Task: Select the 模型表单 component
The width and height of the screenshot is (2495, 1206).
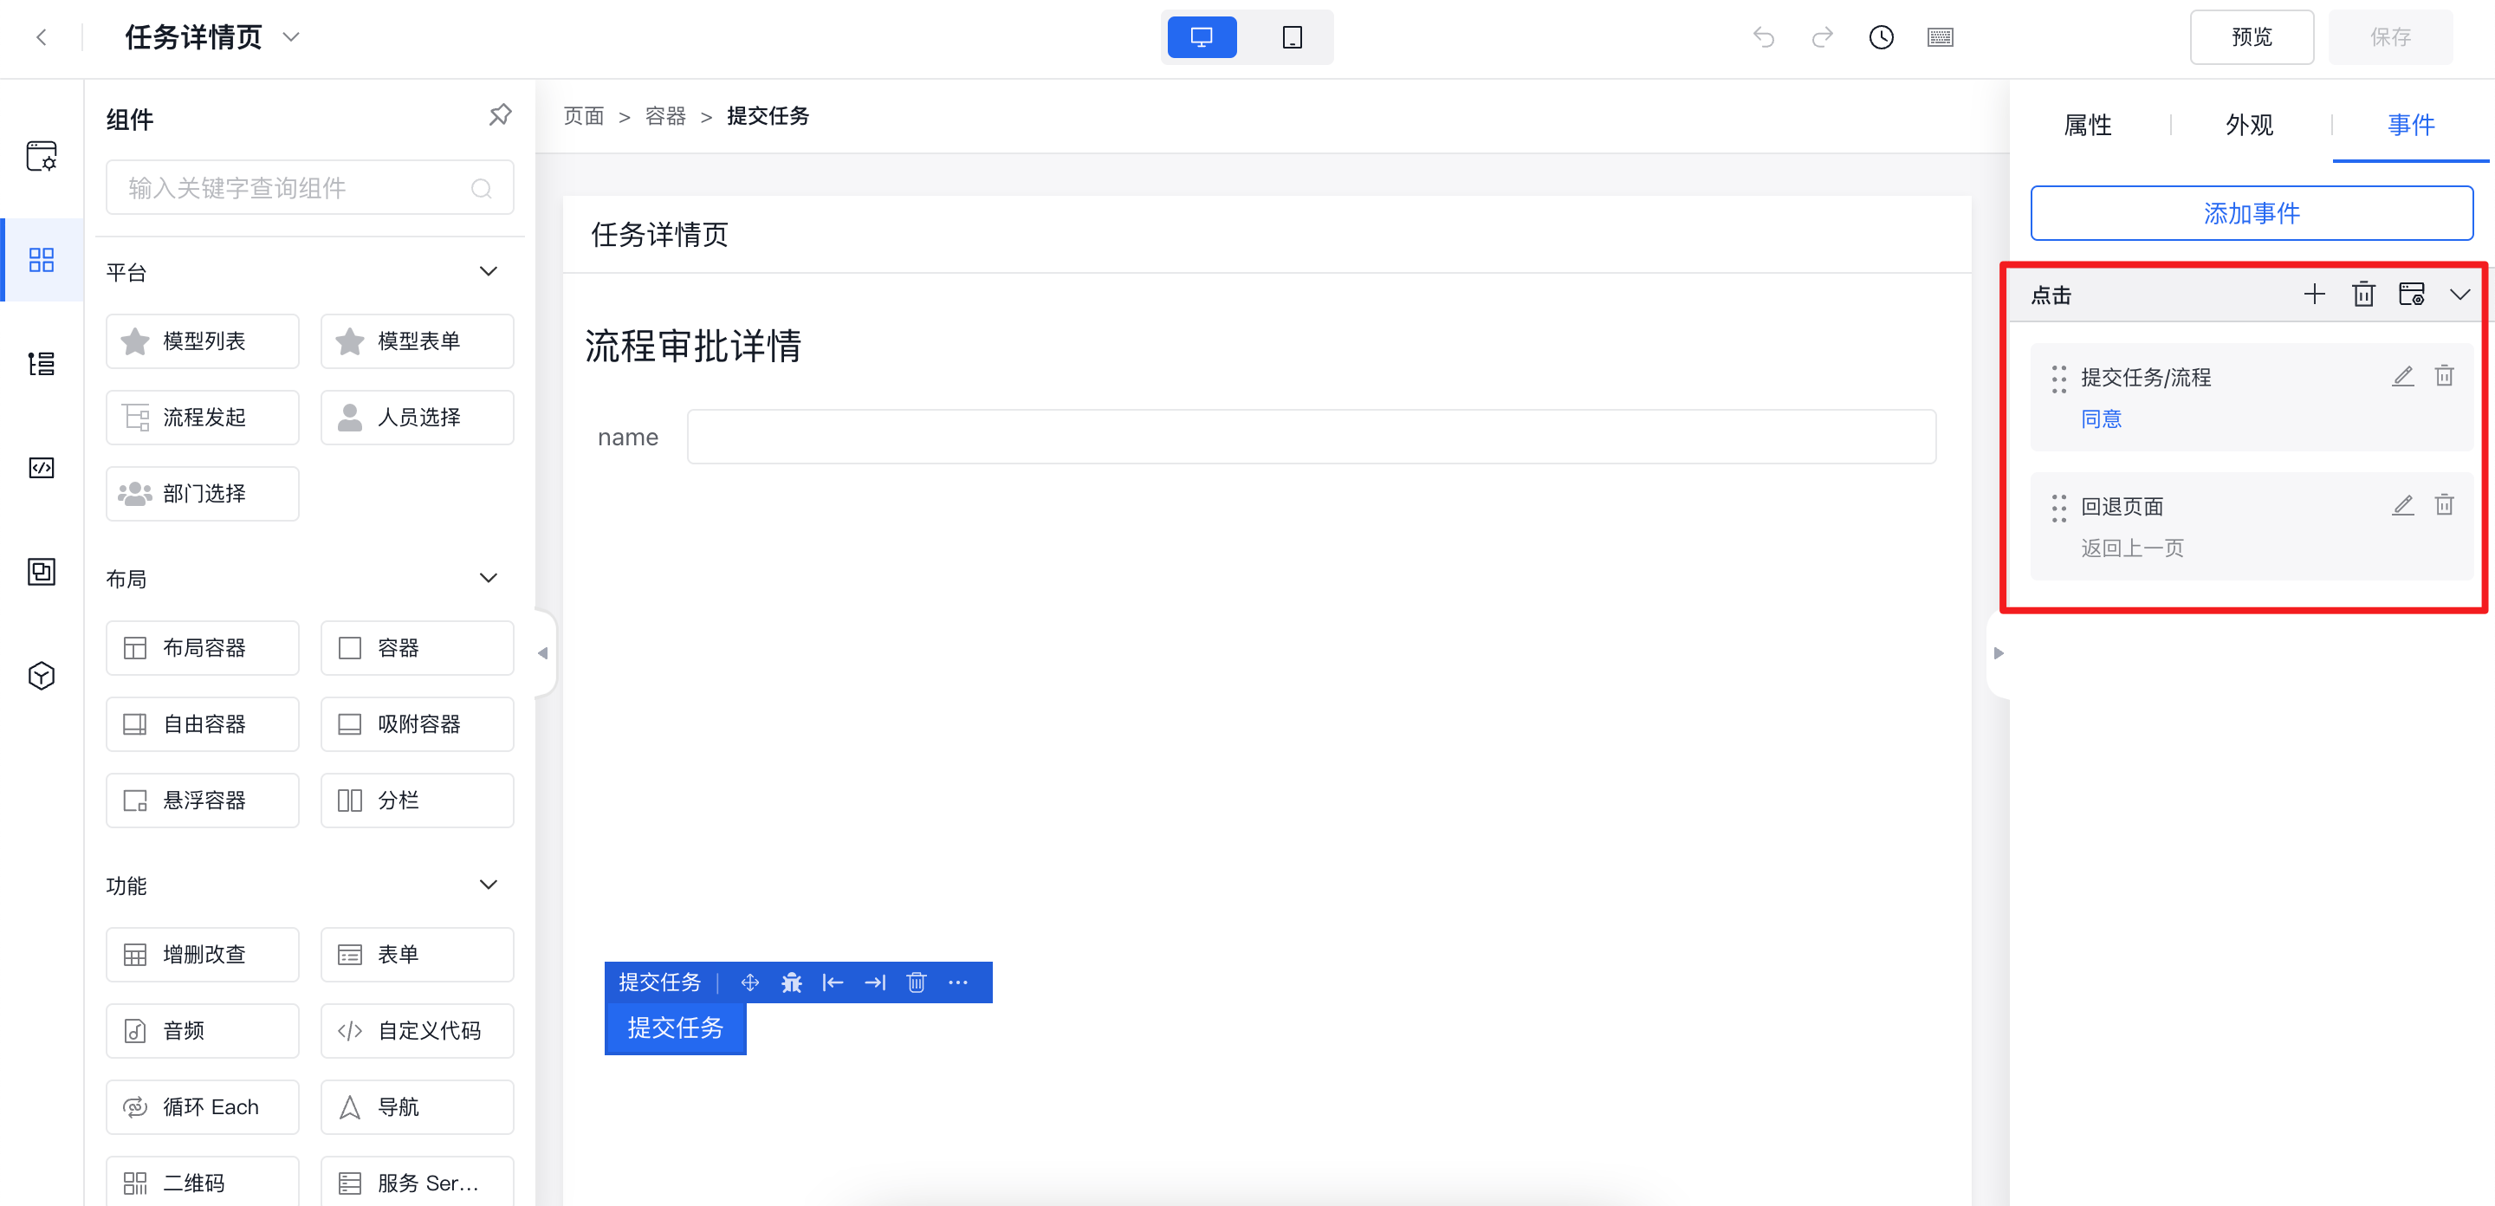Action: tap(418, 341)
